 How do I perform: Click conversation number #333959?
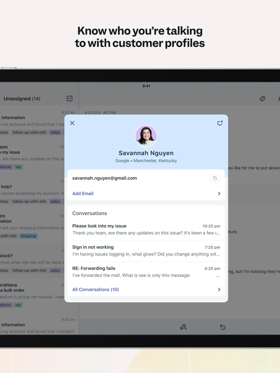tap(93, 113)
